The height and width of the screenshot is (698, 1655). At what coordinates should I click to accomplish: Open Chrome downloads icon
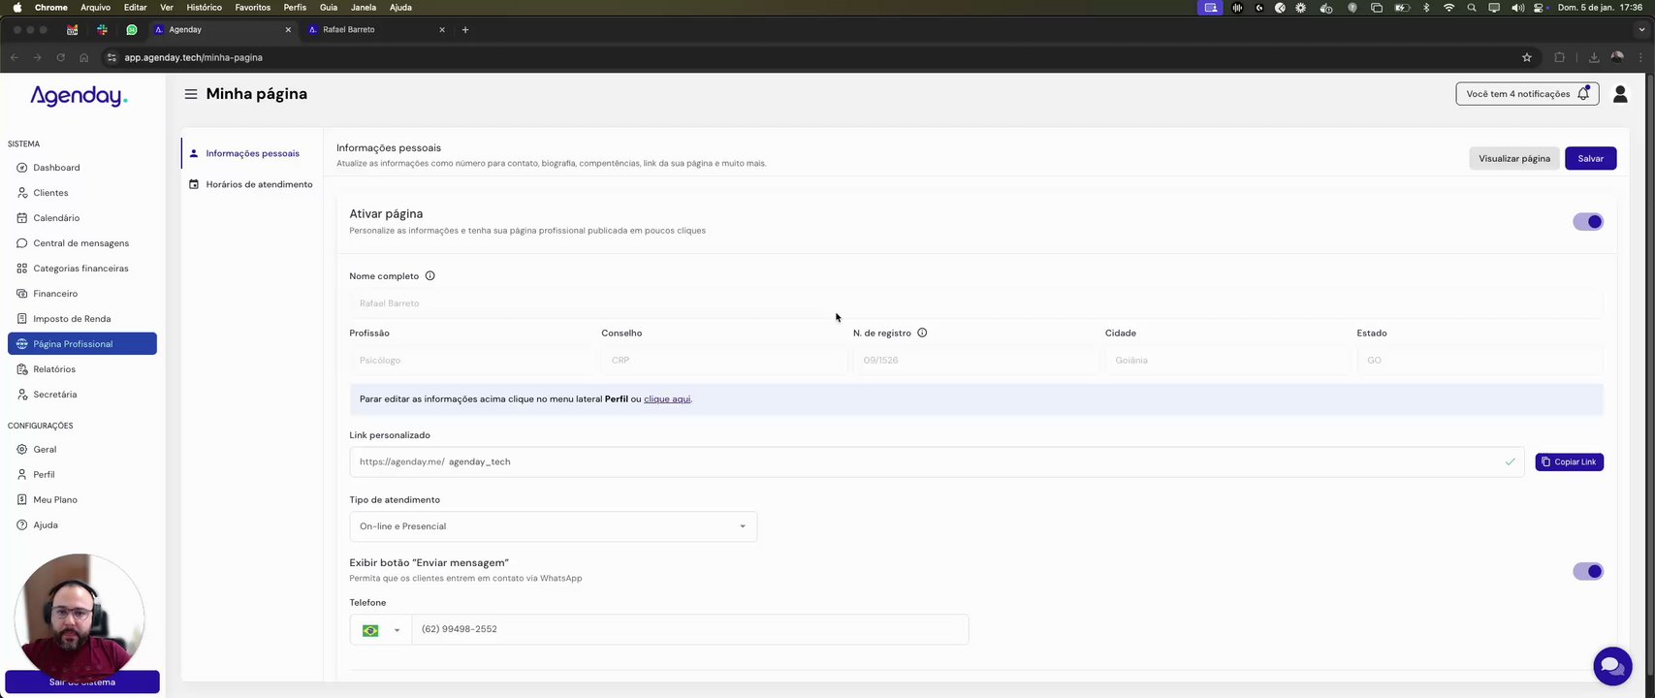coord(1593,57)
